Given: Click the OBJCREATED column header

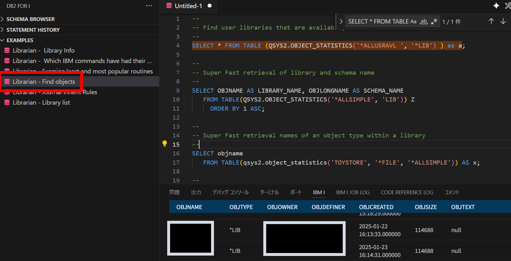Looking at the screenshot, I should [376, 207].
